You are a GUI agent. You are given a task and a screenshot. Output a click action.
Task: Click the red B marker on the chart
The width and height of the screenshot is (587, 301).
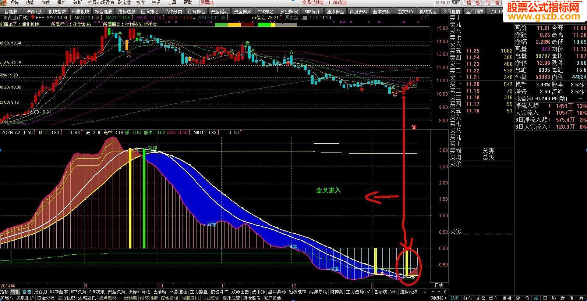pos(414,127)
